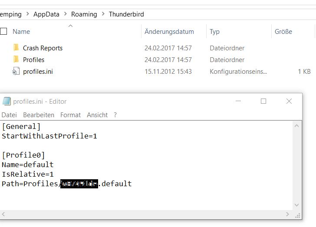Click the Editor horizontal scrollbar left arrow
The image size is (316, 227).
click(3, 214)
